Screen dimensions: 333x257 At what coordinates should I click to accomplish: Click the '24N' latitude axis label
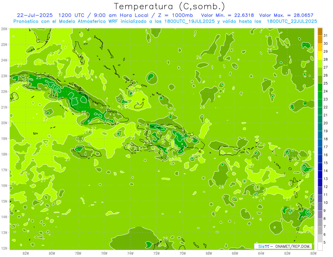[x=4, y=60]
